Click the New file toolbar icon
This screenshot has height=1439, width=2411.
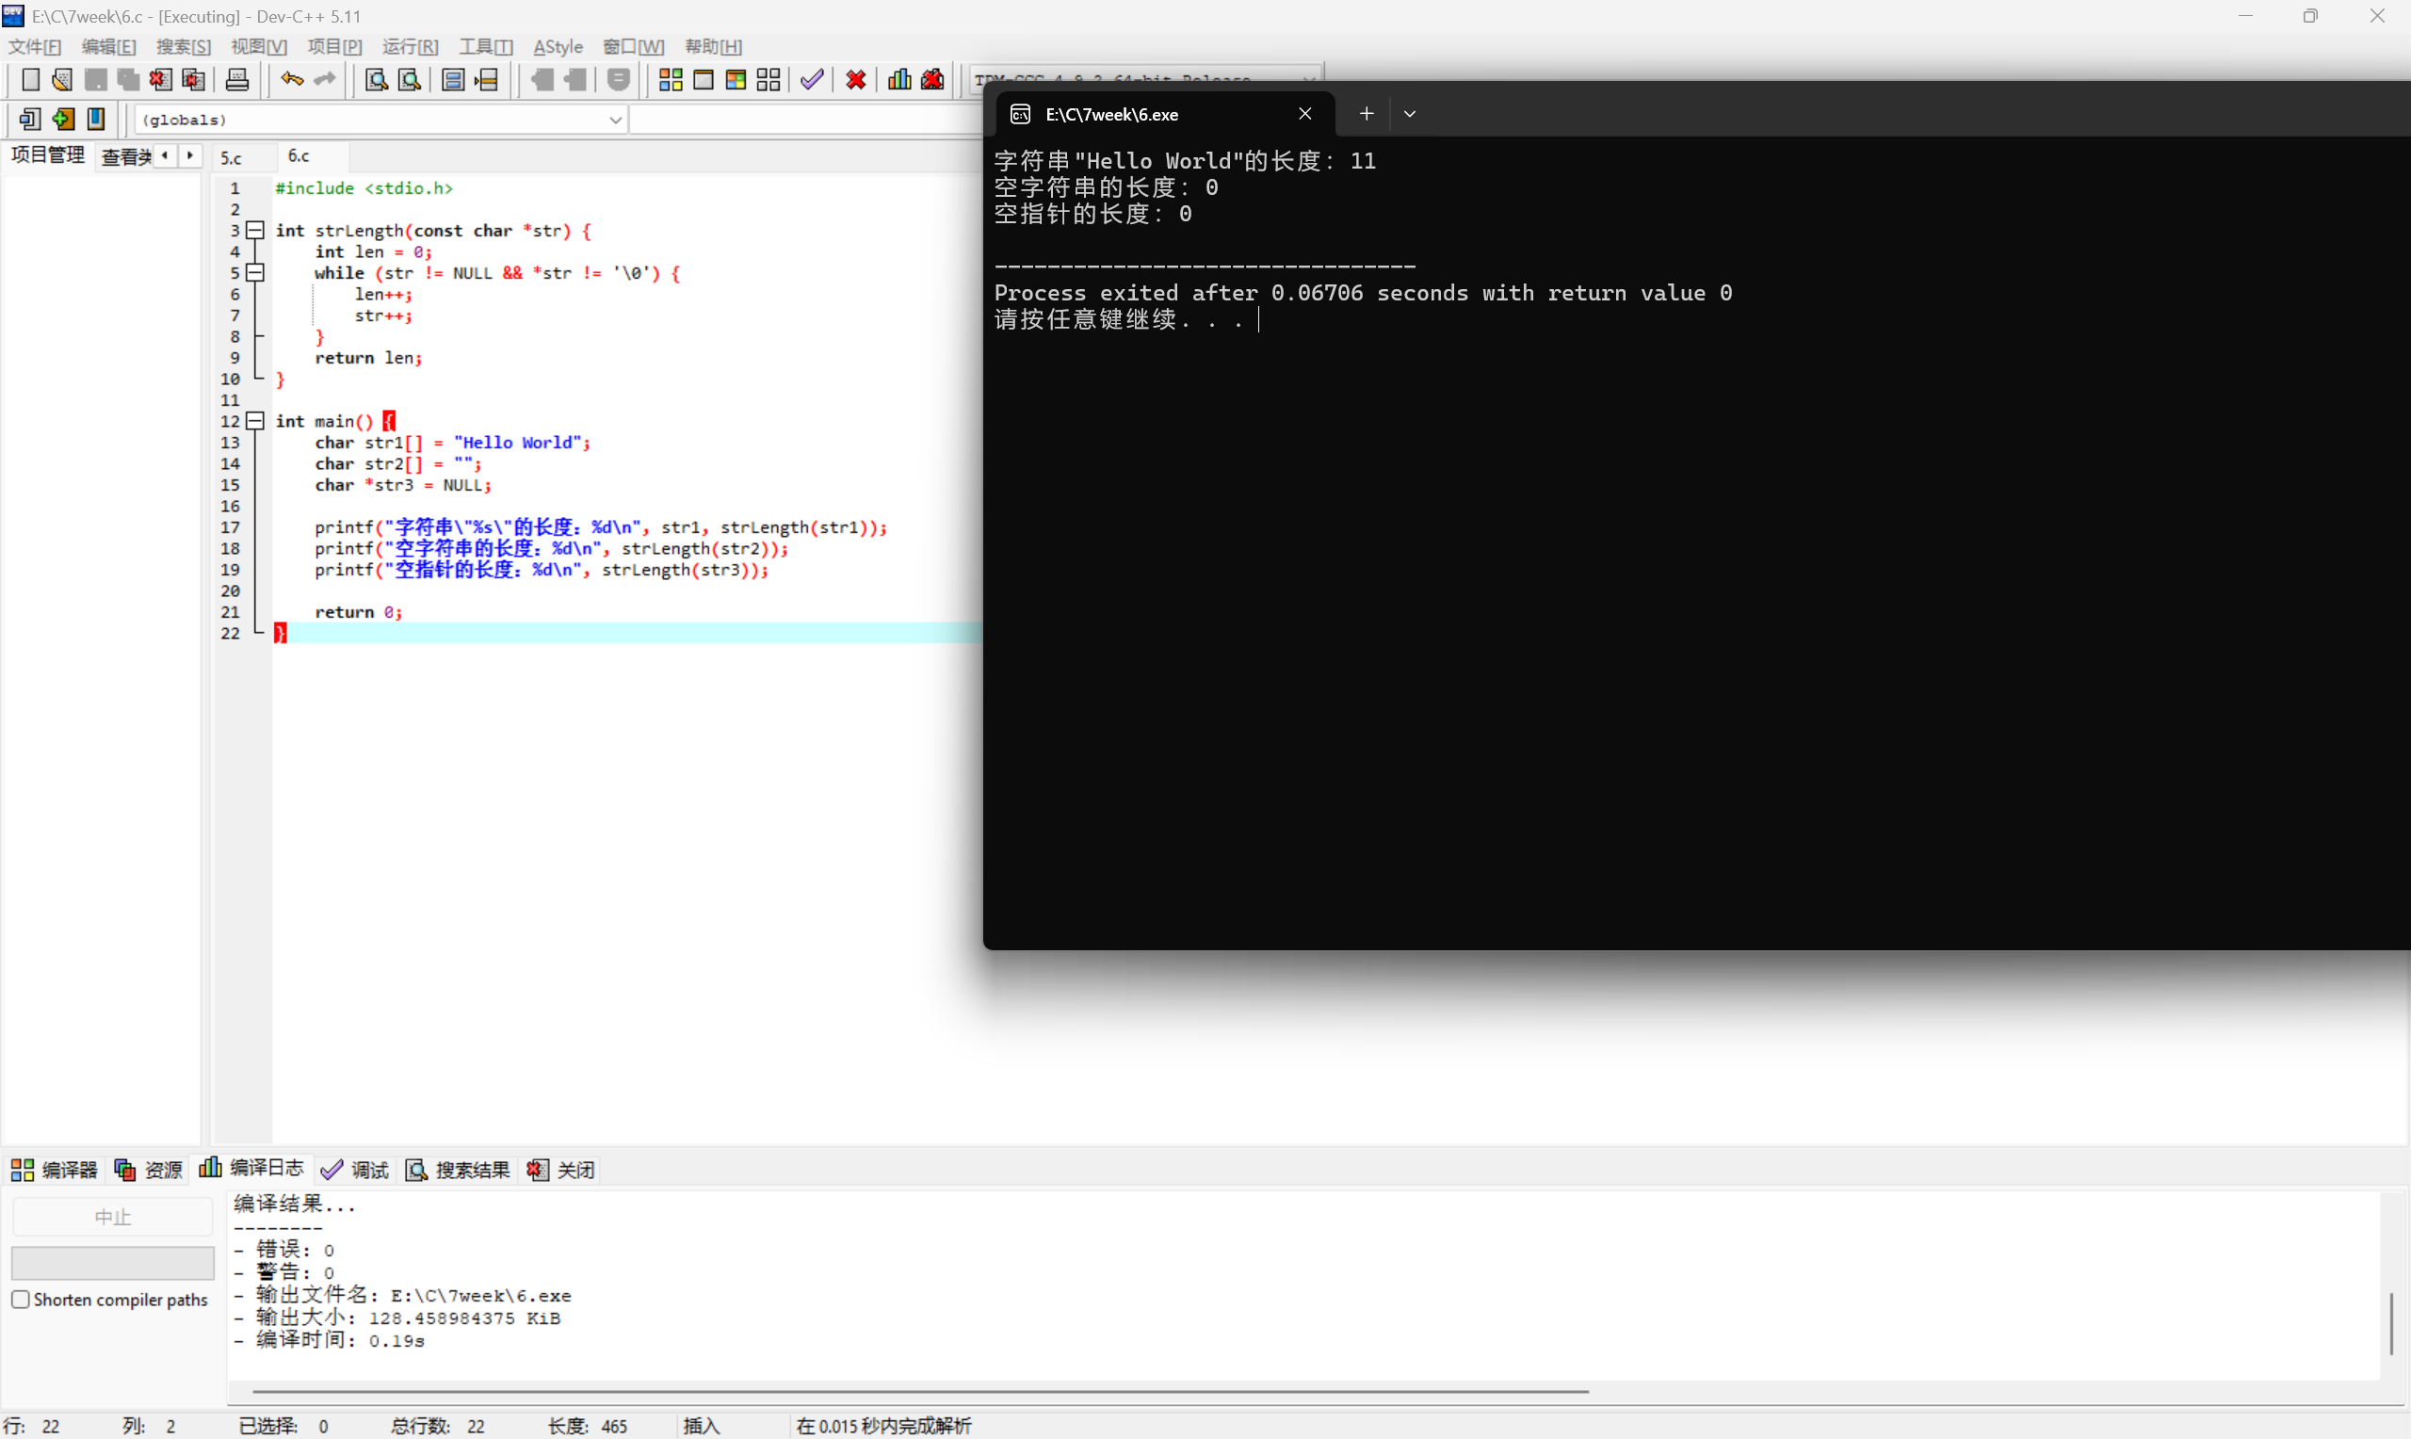click(x=30, y=80)
